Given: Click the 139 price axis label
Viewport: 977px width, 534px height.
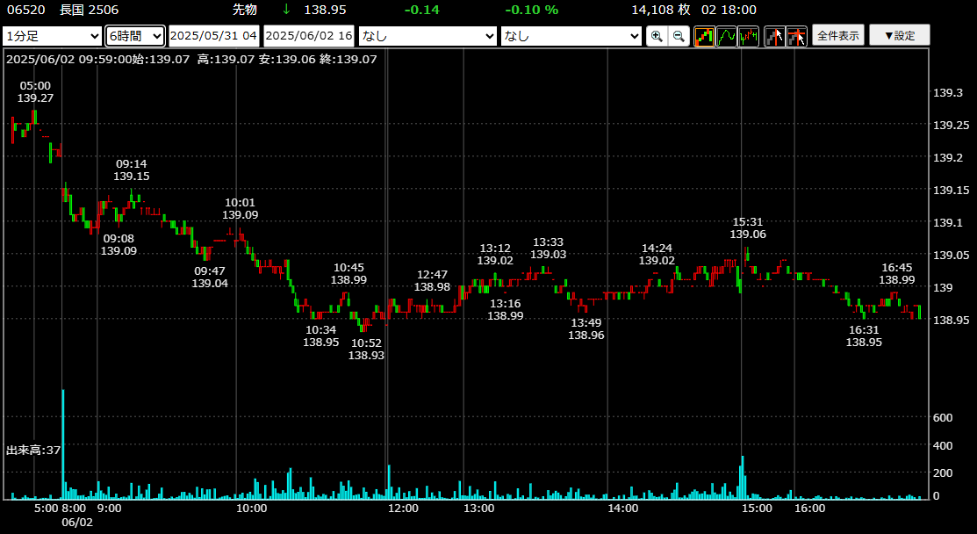Looking at the screenshot, I should (x=942, y=287).
